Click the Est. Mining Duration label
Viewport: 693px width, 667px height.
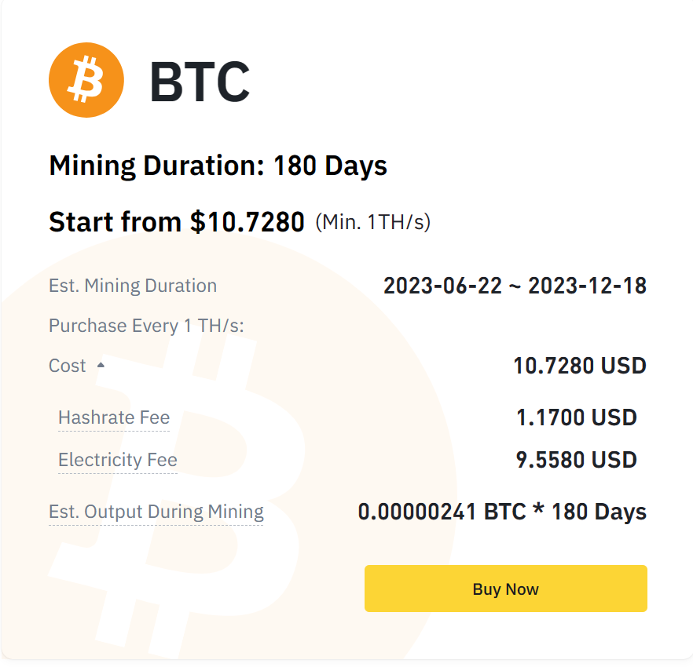pos(133,286)
